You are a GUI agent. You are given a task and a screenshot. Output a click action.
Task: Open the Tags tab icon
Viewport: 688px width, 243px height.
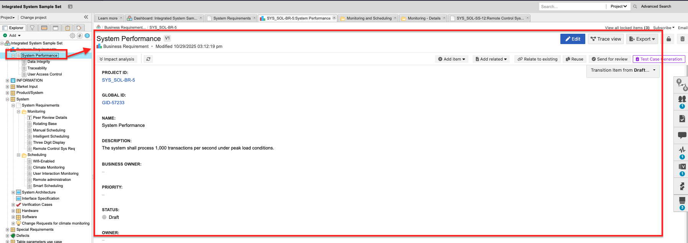coord(79,28)
